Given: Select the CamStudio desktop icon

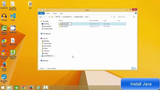Looking at the screenshot, I should 13,29.
